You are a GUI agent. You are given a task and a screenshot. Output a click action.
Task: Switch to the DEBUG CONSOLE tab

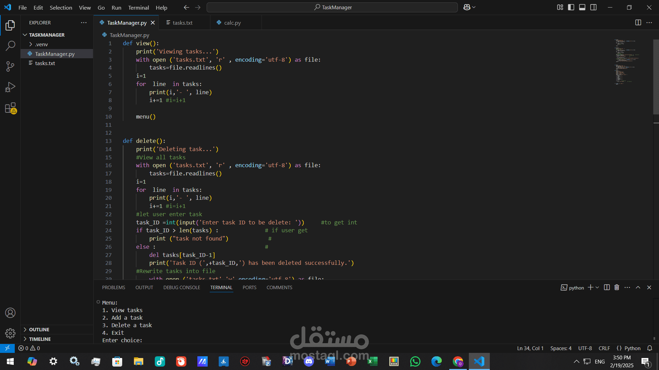[x=182, y=287]
